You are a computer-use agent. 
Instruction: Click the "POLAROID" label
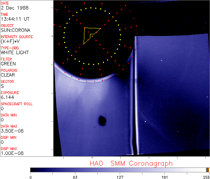pyautogui.click(x=9, y=70)
